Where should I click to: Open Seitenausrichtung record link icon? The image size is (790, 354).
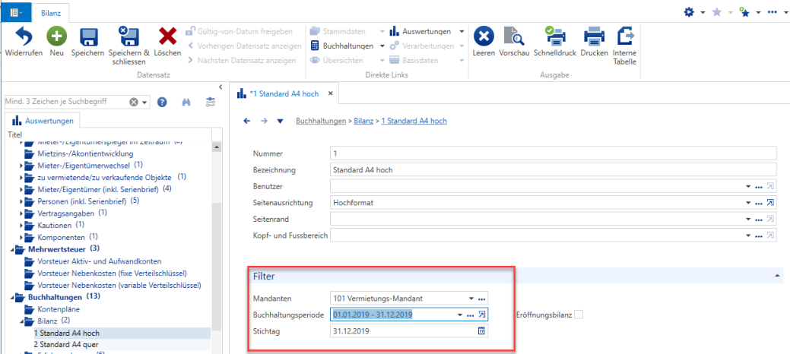[x=769, y=202]
